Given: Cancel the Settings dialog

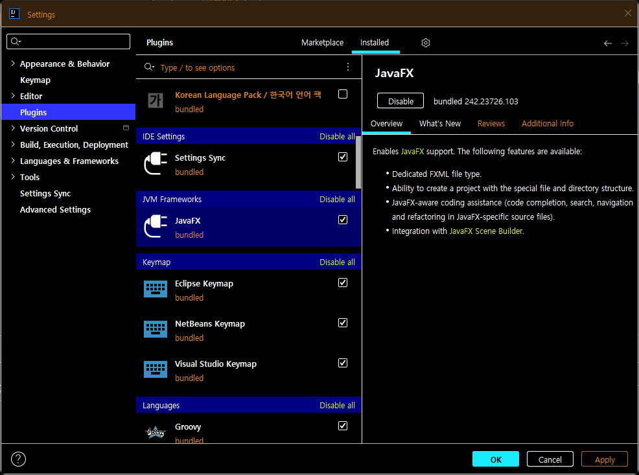Looking at the screenshot, I should (x=550, y=459).
